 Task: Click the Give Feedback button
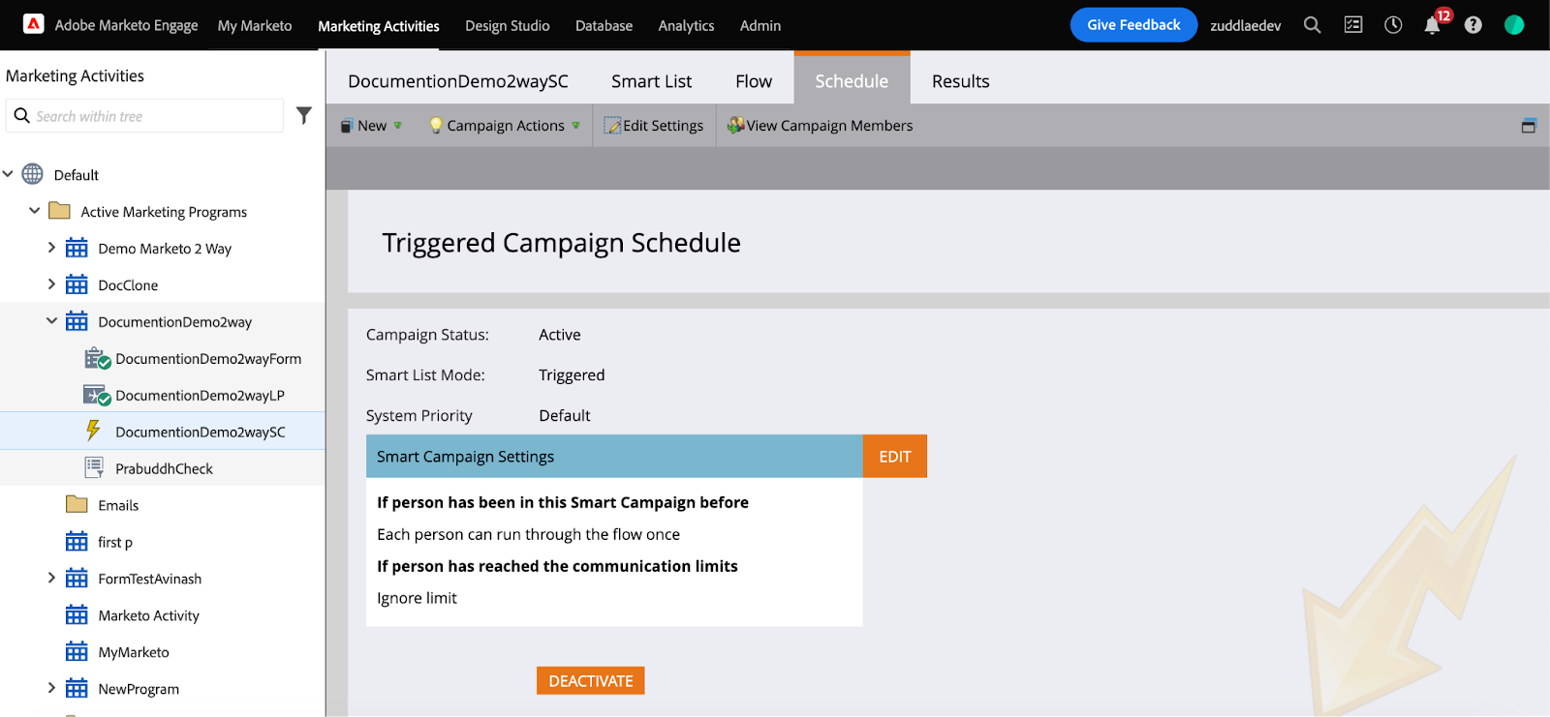[x=1133, y=25]
